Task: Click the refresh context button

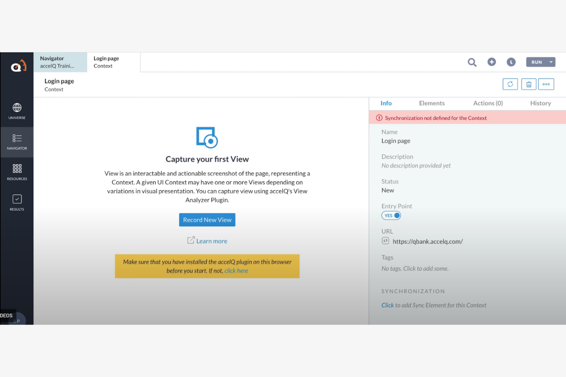Action: [x=510, y=84]
